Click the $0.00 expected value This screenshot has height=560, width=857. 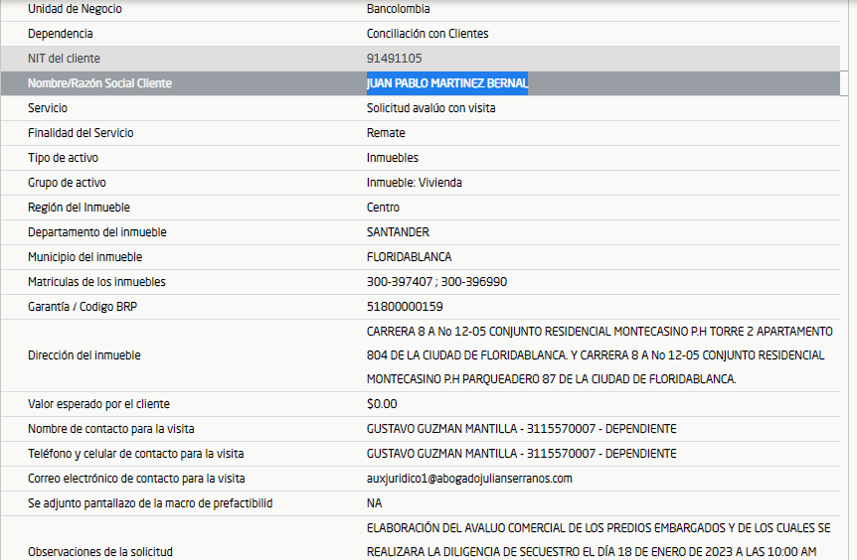382,404
